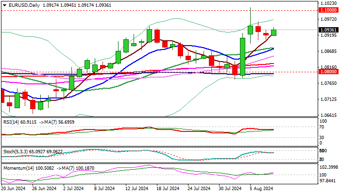The image size is (340, 194).
Task: Click the 1.10230 price axis value
Action: click(329, 3)
